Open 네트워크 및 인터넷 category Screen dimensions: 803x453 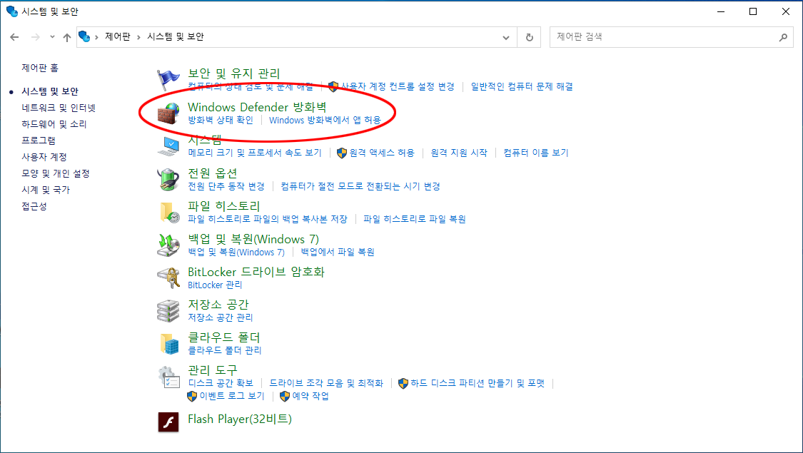(x=59, y=108)
